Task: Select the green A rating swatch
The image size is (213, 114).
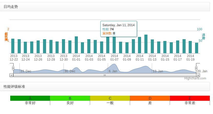Action: tap(30, 98)
